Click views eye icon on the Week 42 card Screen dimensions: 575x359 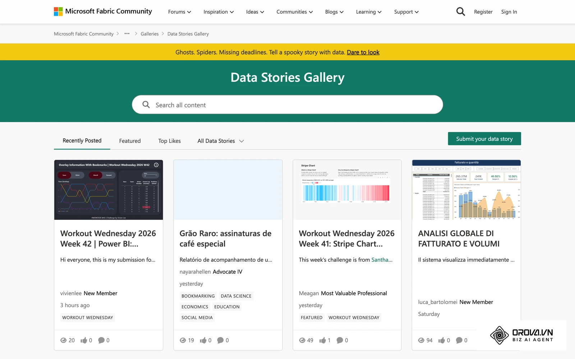click(x=64, y=340)
